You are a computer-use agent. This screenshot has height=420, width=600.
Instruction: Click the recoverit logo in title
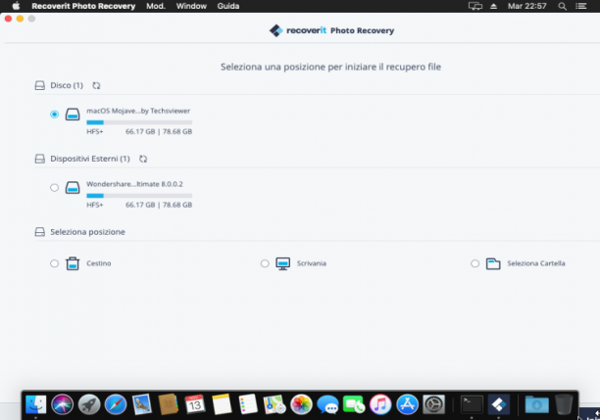(x=275, y=30)
